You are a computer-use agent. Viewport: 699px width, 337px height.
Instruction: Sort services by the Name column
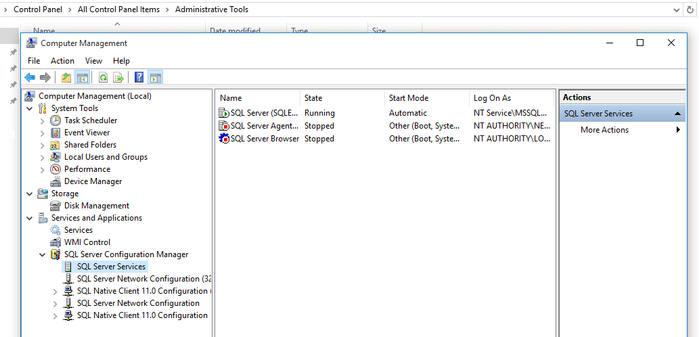258,98
